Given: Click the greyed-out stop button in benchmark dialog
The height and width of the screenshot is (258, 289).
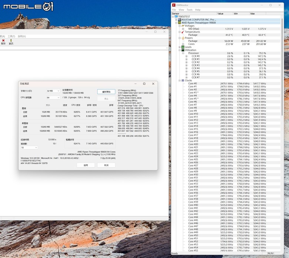Looking at the screenshot, I should point(106,99).
